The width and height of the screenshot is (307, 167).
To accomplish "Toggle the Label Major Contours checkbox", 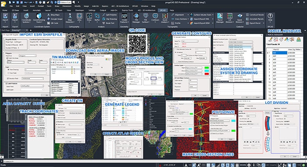I will [x=175, y=78].
